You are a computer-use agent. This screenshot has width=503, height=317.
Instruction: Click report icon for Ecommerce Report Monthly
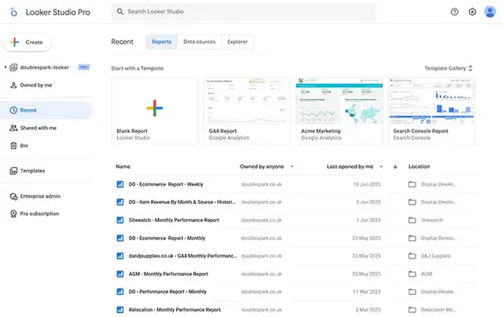coord(120,239)
